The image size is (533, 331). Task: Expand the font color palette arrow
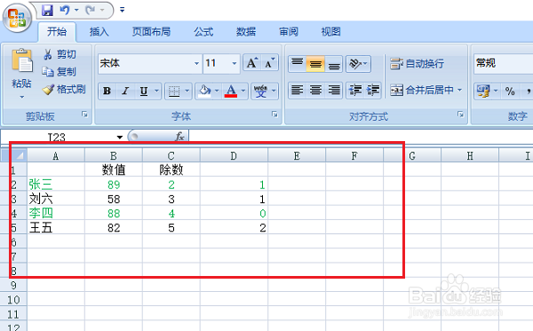[243, 91]
